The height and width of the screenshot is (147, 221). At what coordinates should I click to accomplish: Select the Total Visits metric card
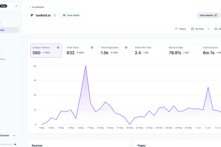click(x=80, y=50)
